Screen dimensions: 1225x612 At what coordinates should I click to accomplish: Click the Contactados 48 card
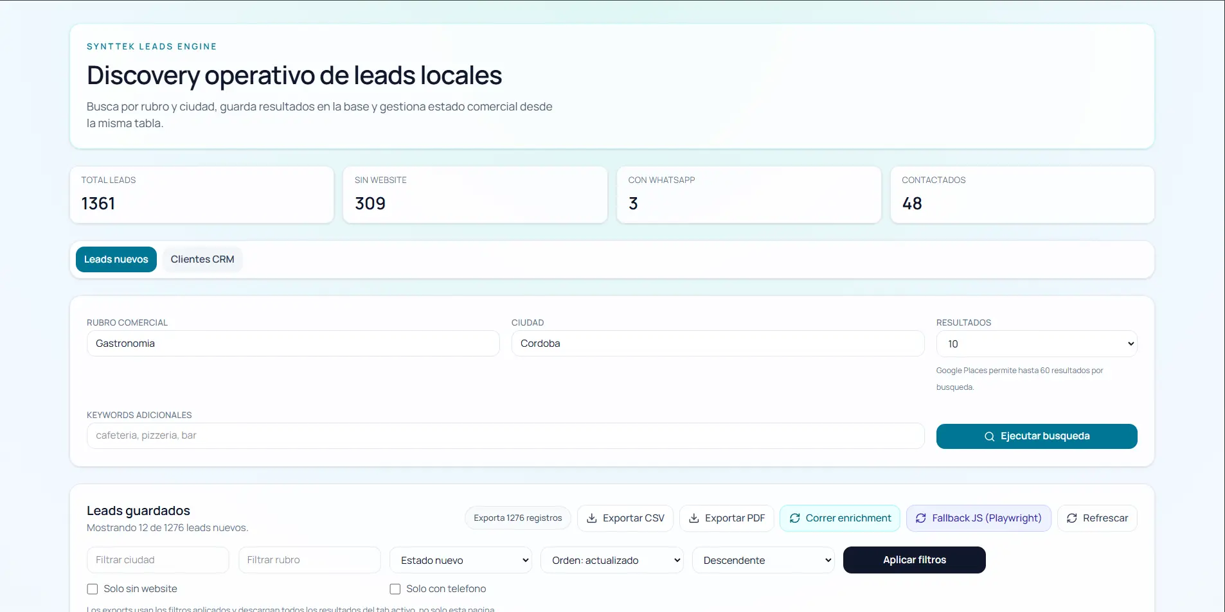1023,195
